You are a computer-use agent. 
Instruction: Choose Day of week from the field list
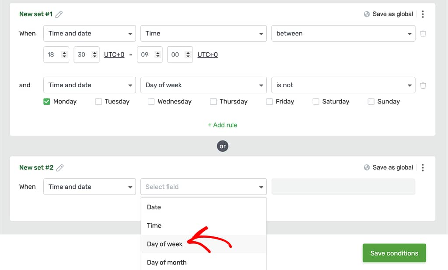point(204,244)
